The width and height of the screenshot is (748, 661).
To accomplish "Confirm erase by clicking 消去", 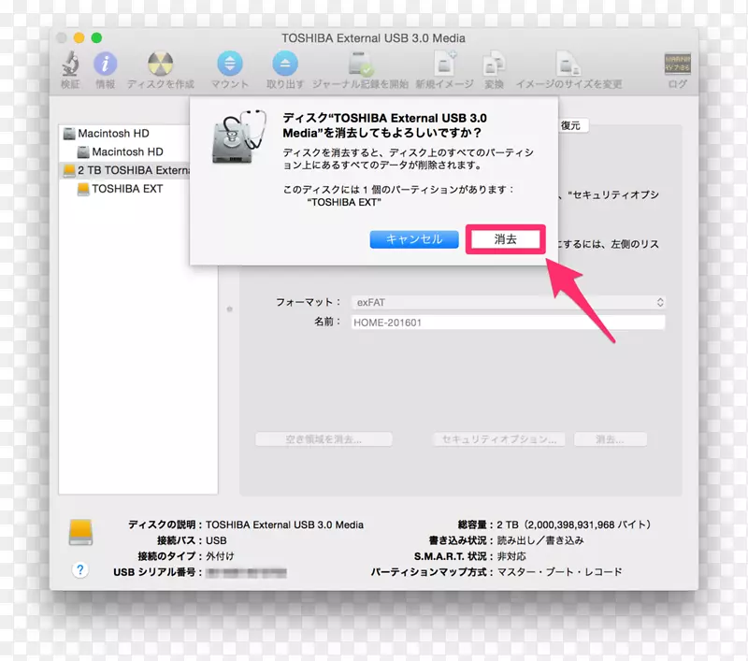I will click(505, 239).
